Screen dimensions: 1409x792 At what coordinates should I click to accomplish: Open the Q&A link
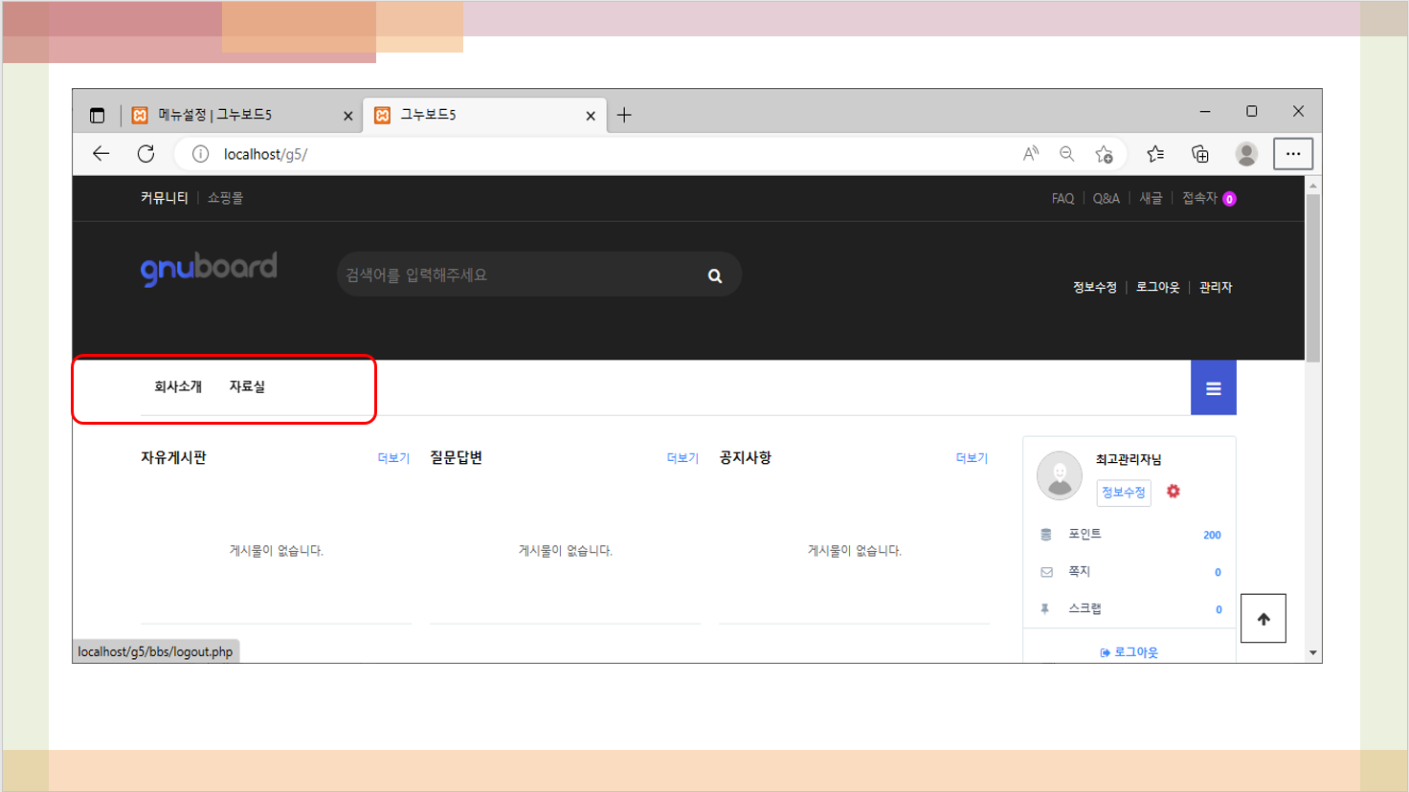(x=1106, y=199)
